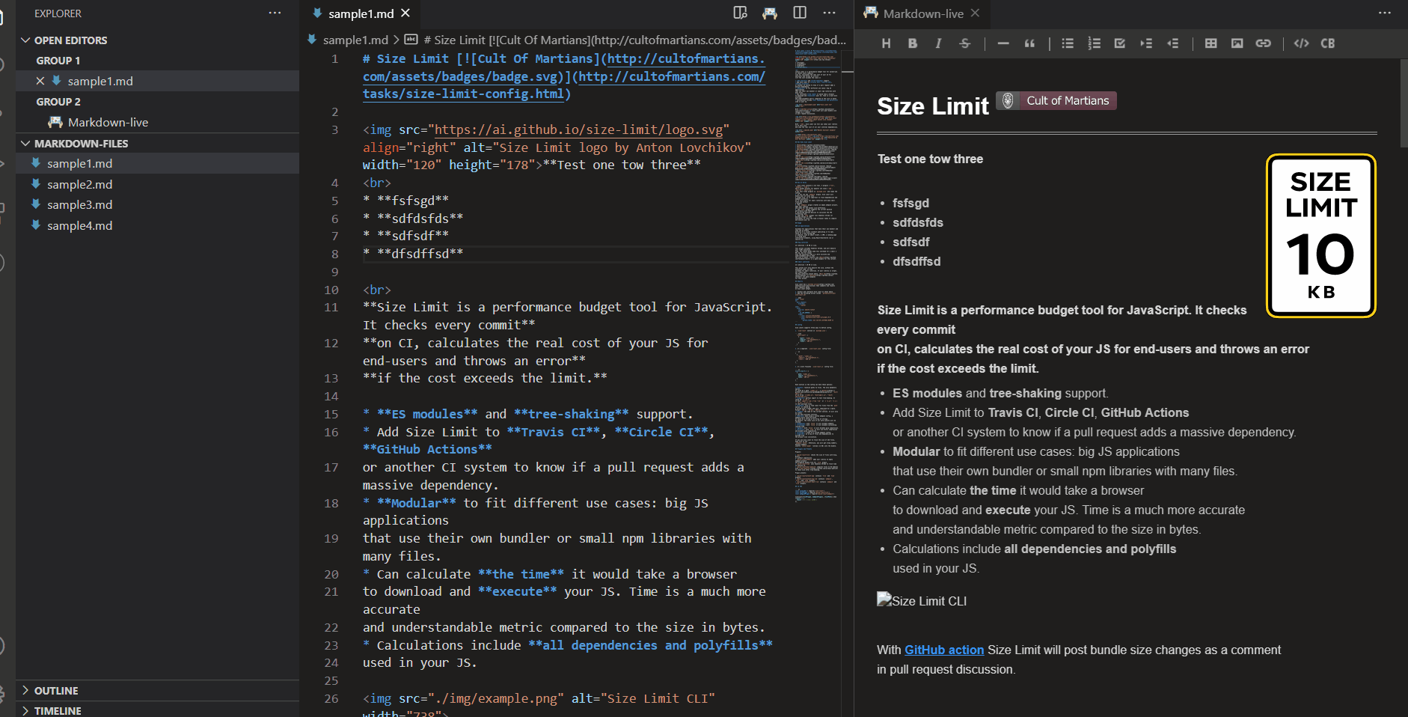Viewport: 1408px width, 717px height.
Task: Click the Heading button in Markdown-live toolbar
Action: pyautogui.click(x=886, y=43)
